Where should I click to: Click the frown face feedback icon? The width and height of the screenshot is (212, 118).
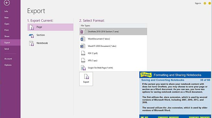click(x=209, y=3)
